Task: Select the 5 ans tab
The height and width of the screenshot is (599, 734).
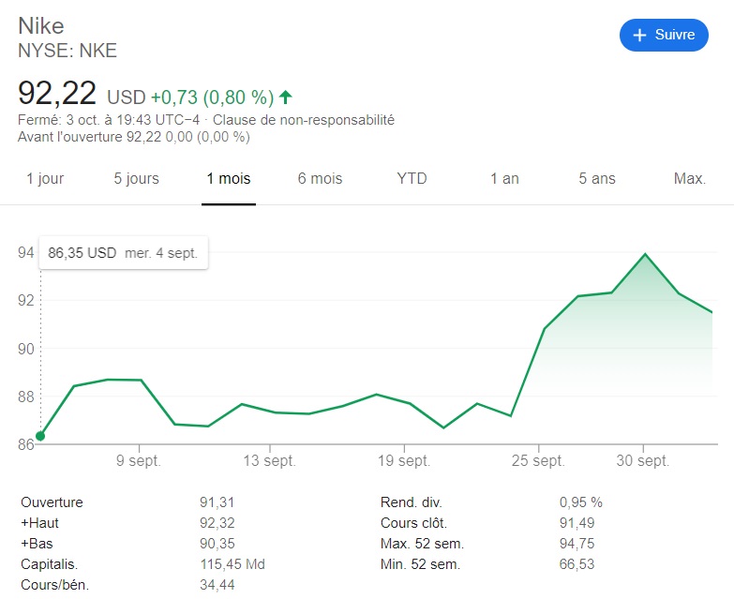Action: pyautogui.click(x=597, y=178)
